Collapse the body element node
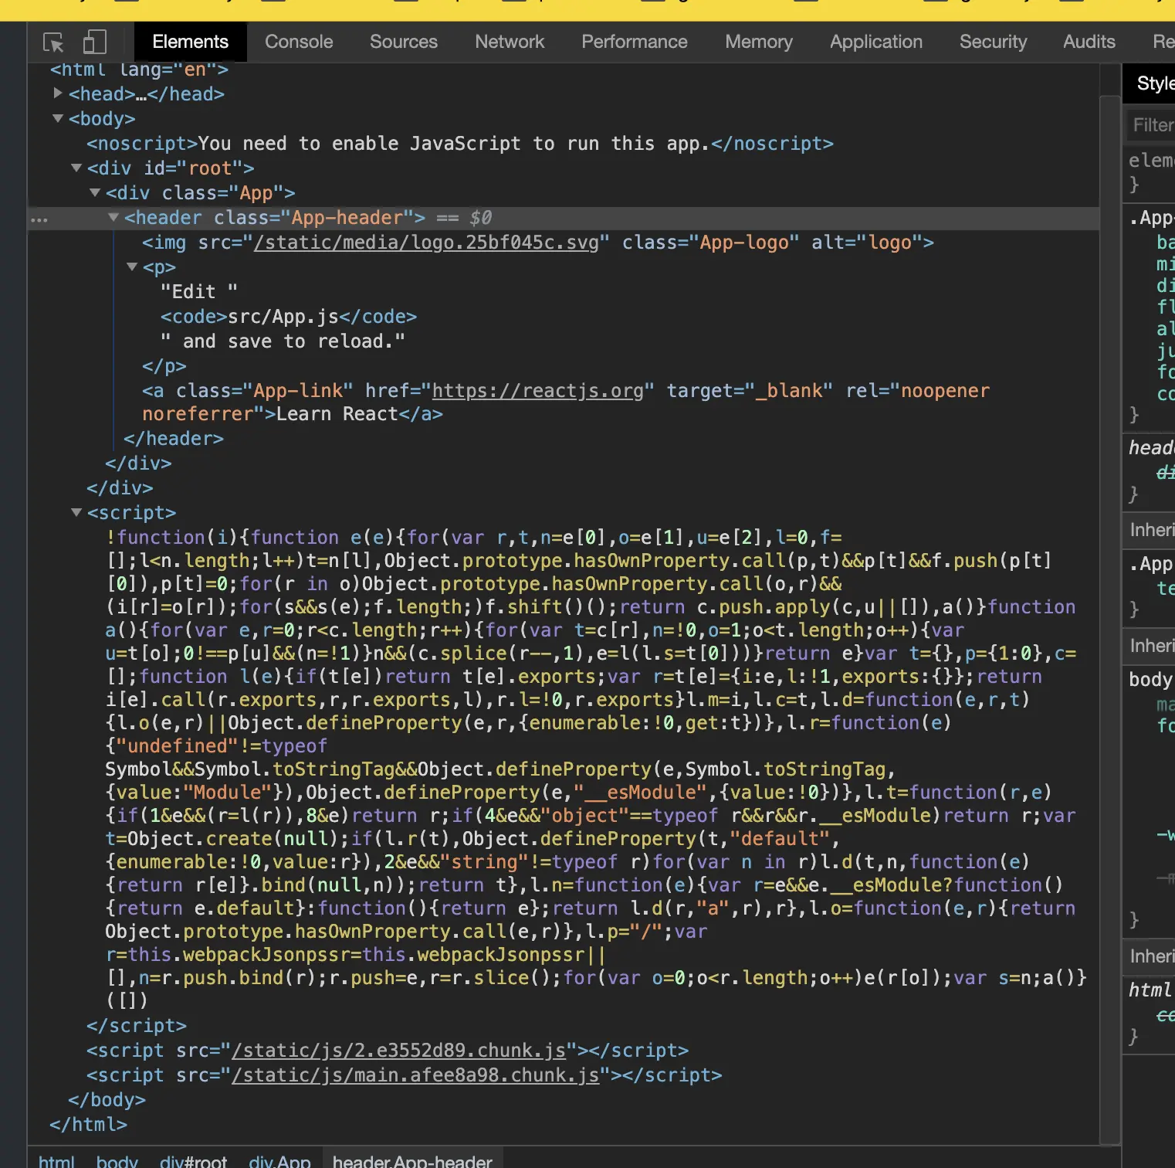The image size is (1175, 1168). pos(58,118)
